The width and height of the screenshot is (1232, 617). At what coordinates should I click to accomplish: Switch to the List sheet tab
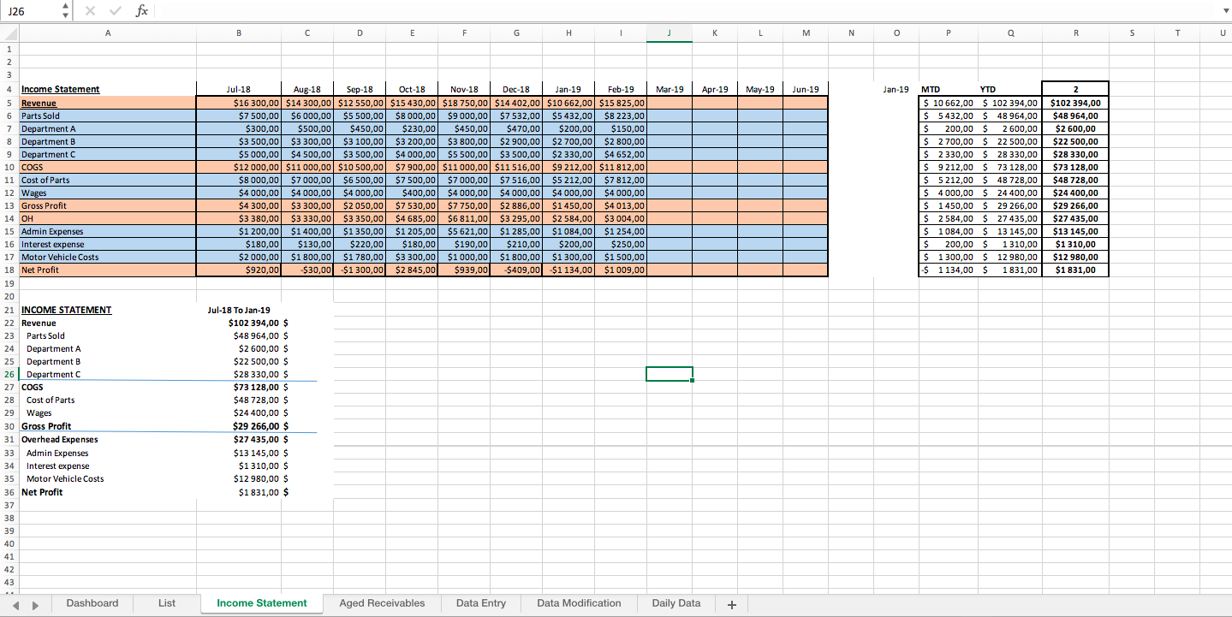click(x=167, y=603)
